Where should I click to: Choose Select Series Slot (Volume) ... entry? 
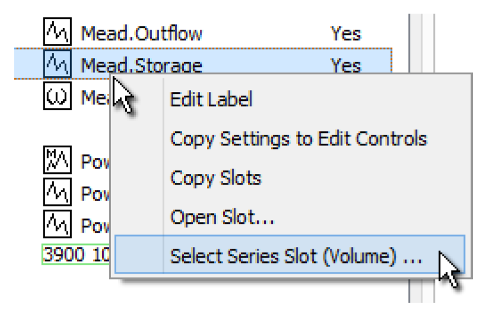[x=295, y=258]
